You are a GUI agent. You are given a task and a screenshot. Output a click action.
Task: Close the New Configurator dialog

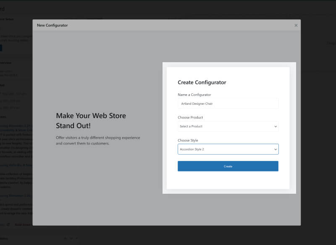click(296, 25)
